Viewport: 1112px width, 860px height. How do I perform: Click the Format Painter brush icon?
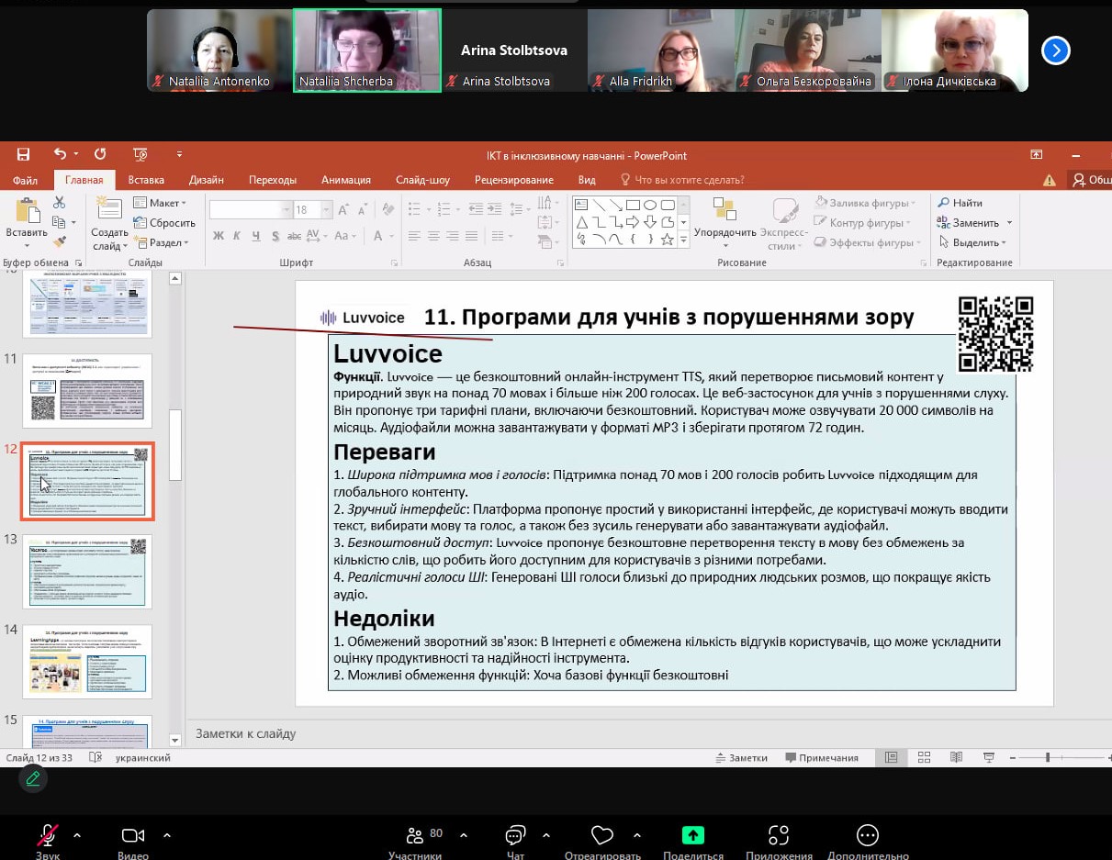tap(60, 242)
